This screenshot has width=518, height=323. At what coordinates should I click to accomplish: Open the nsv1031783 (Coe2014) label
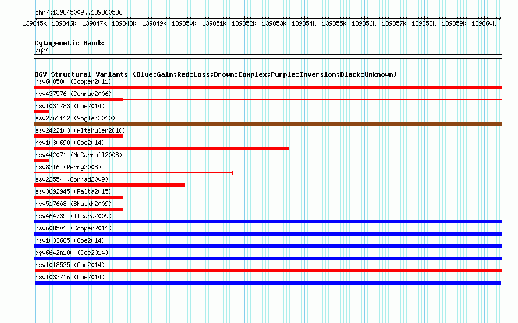pyautogui.click(x=70, y=106)
